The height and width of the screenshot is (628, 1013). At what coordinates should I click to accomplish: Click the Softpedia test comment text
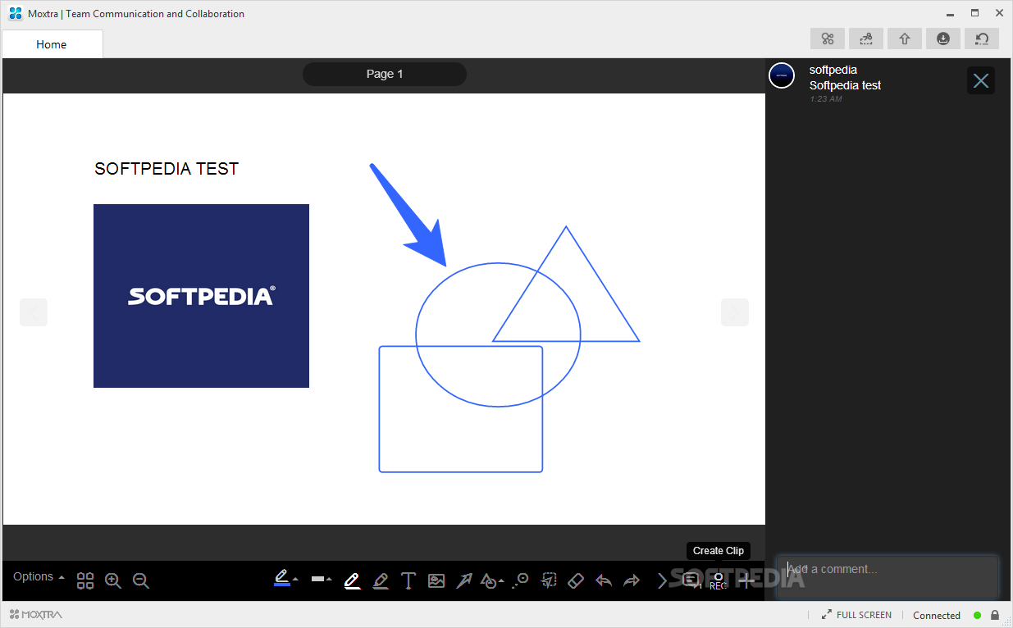tap(845, 85)
